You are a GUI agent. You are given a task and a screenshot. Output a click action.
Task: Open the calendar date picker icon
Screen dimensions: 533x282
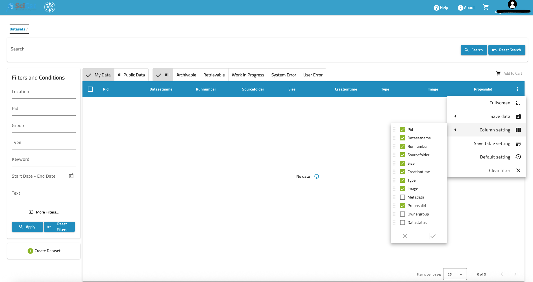[x=71, y=176]
